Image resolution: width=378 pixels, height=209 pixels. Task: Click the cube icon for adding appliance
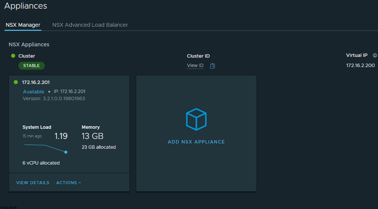(x=196, y=119)
